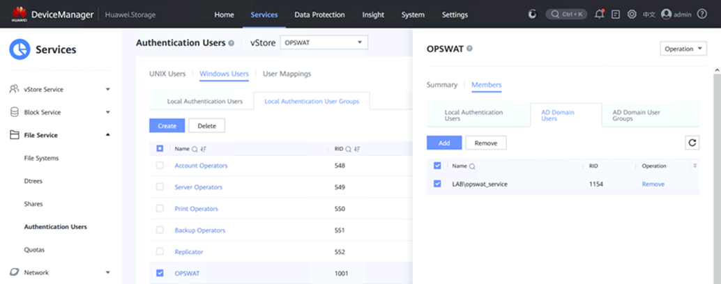
Task: Click the Ctrl+K search box
Action: (566, 14)
